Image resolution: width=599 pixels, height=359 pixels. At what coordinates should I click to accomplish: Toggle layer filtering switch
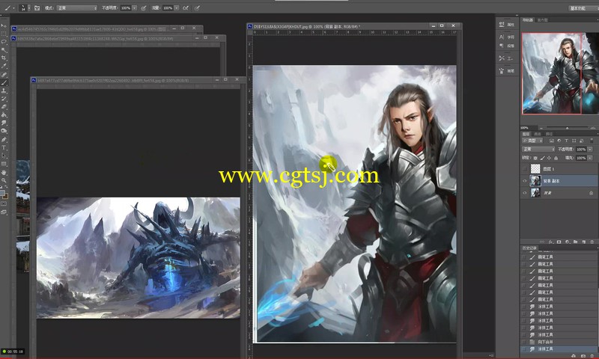[592, 141]
